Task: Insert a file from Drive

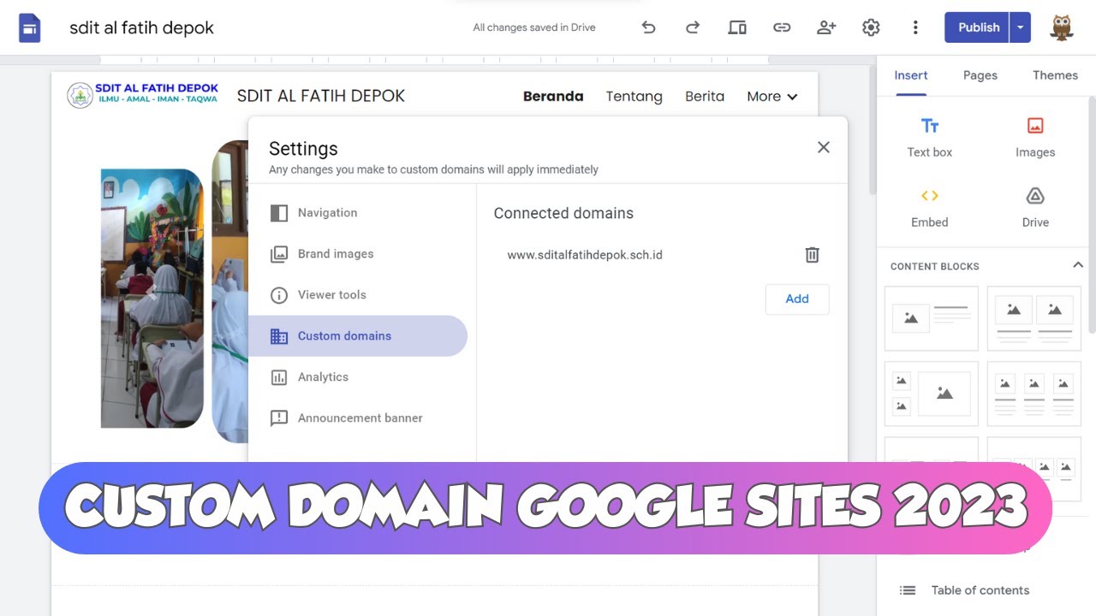Action: click(x=1035, y=208)
